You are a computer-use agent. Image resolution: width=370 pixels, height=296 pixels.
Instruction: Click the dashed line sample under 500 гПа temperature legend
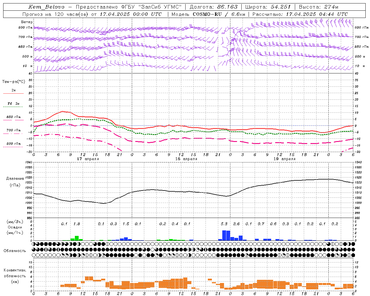(x=13, y=147)
